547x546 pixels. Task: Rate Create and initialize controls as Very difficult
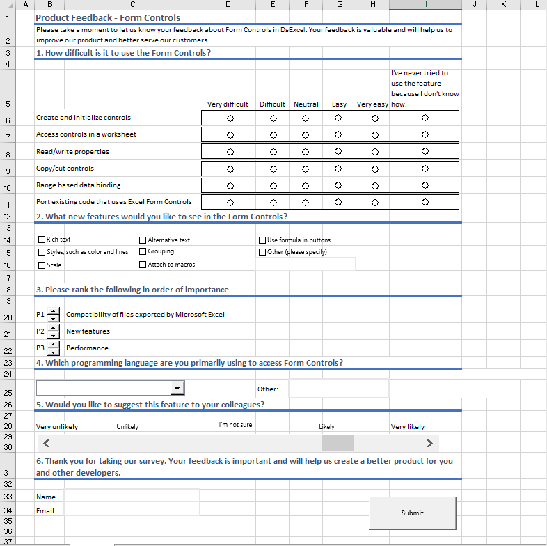[230, 118]
